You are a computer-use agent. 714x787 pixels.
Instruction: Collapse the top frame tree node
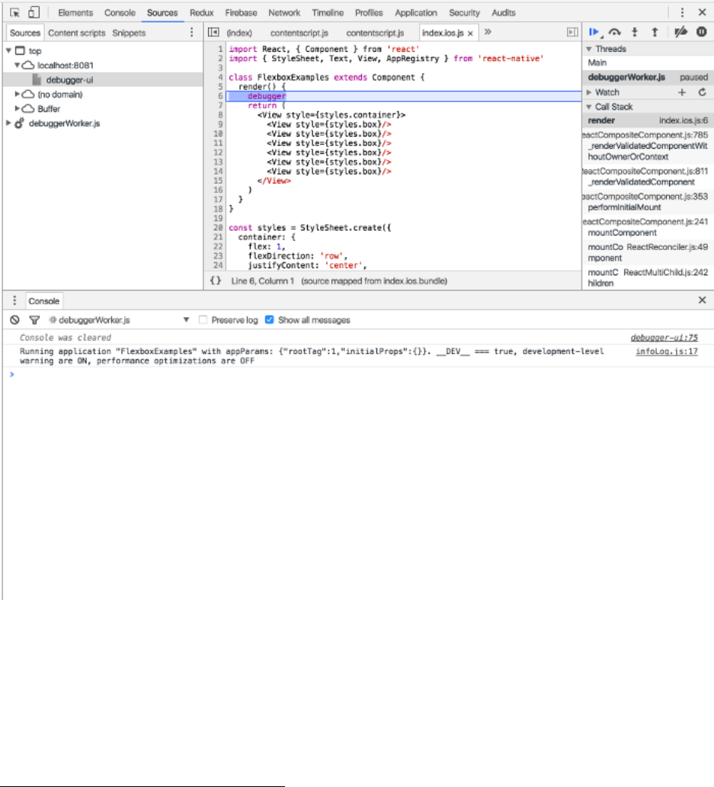coord(8,50)
